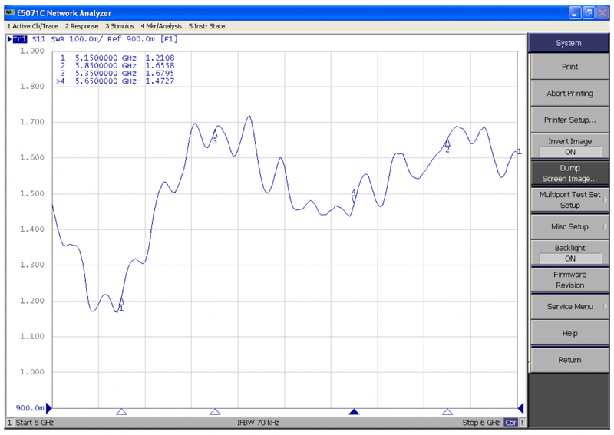Open the Service Menu submenu
Image resolution: width=614 pixels, height=435 pixels.
click(x=569, y=306)
